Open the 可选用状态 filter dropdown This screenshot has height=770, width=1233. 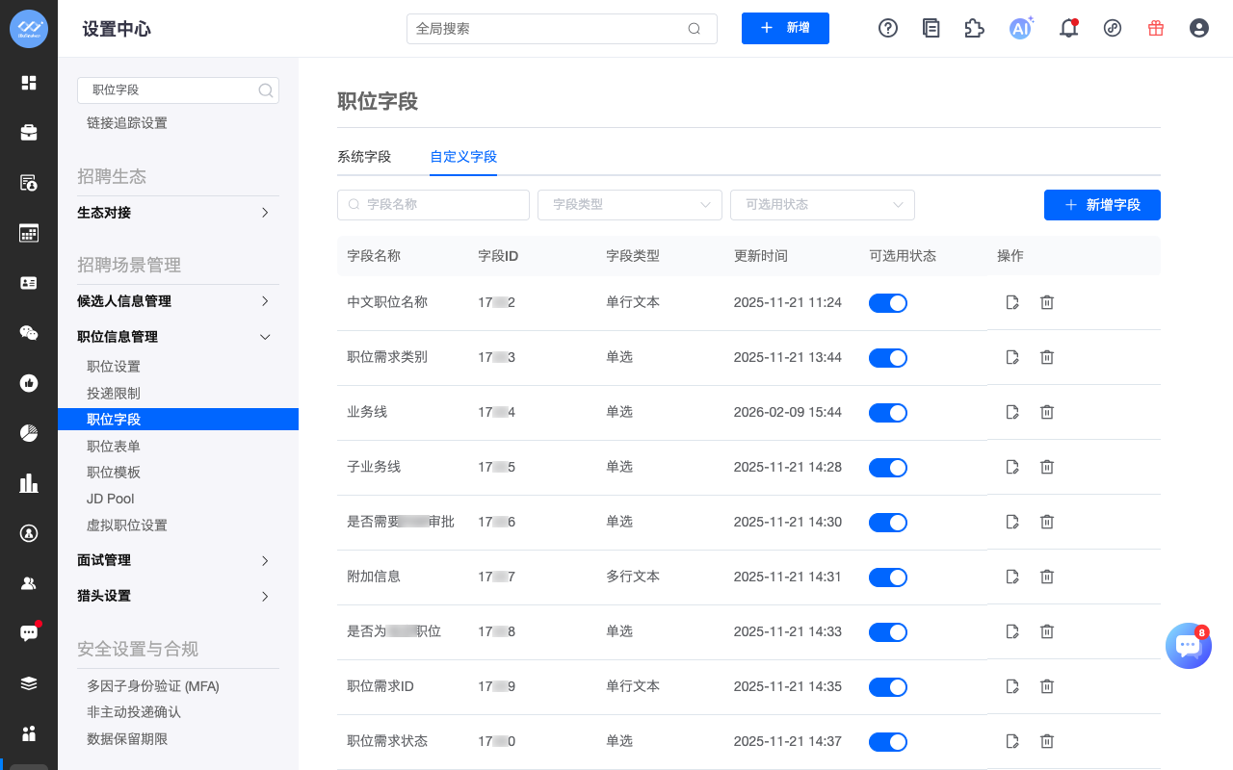coord(823,205)
